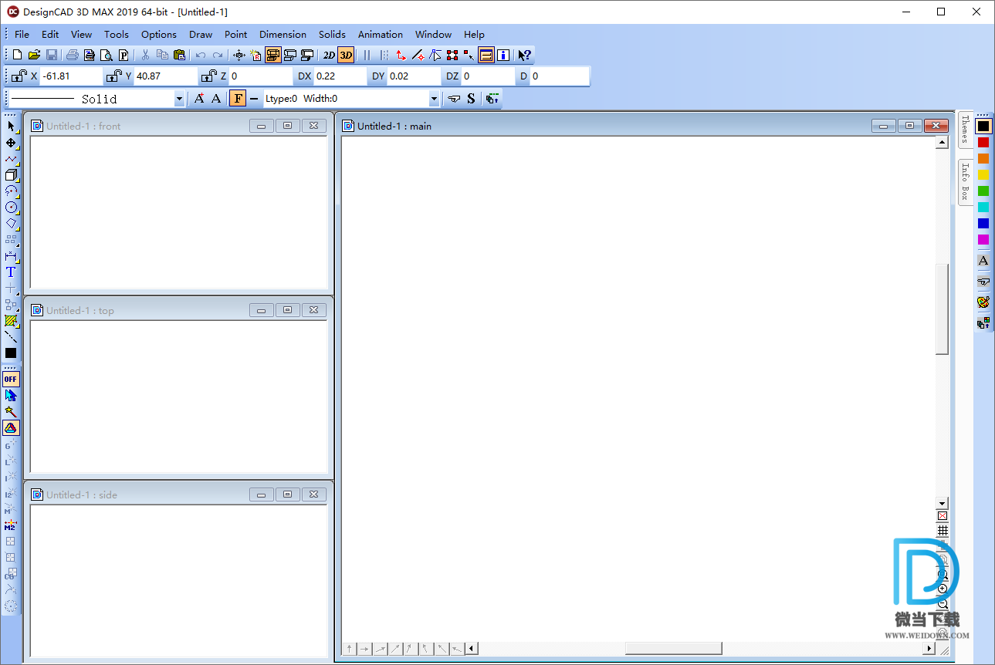This screenshot has width=995, height=665.
Task: Click the increase text size A+ icon
Action: coord(199,98)
